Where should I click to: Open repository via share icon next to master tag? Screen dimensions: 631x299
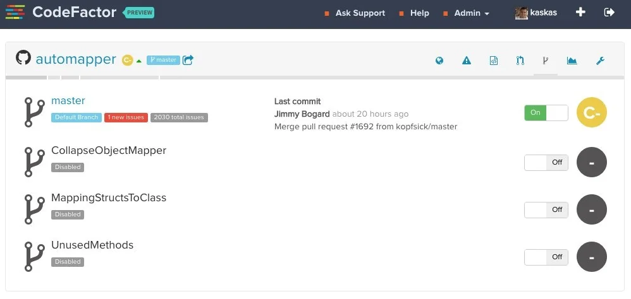[188, 60]
